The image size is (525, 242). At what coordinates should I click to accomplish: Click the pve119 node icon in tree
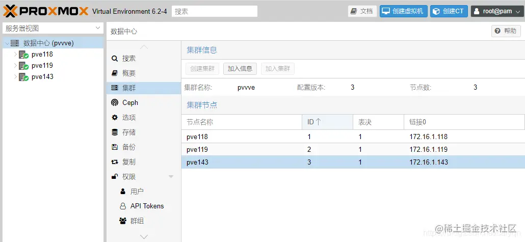coord(23,66)
